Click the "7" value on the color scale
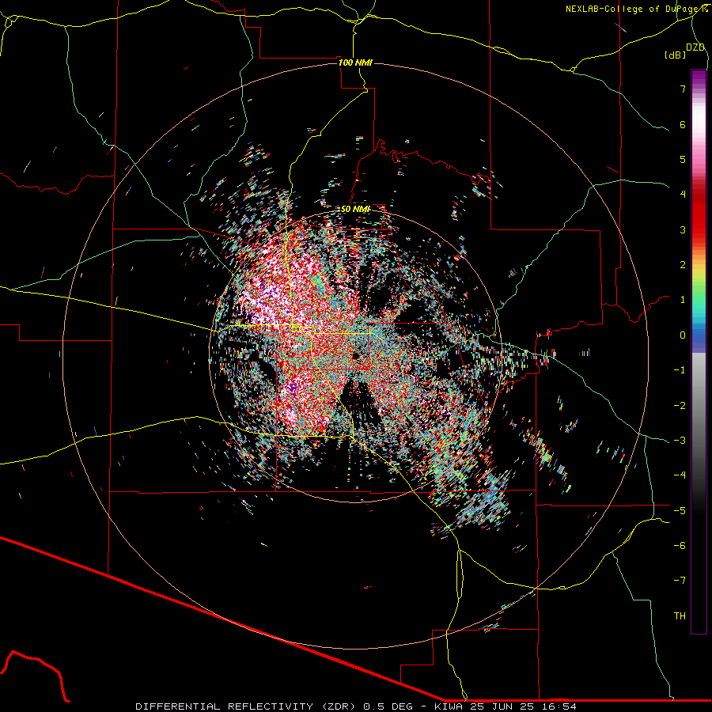The width and height of the screenshot is (712, 712). pos(683,89)
